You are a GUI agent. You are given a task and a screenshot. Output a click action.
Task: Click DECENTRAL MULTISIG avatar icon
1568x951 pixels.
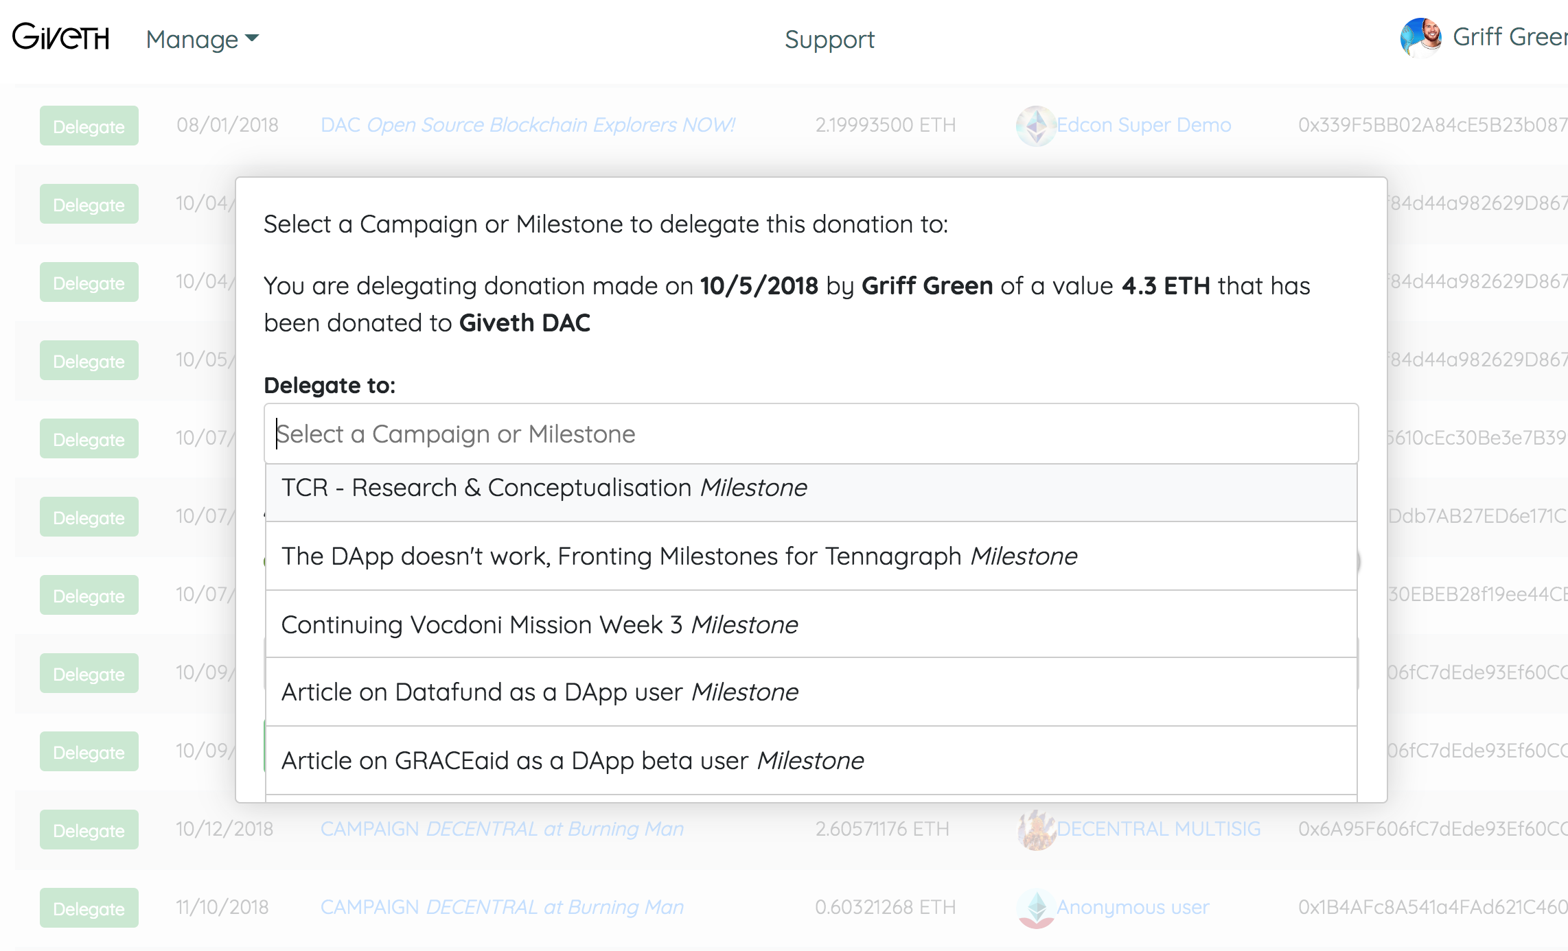[1036, 830]
